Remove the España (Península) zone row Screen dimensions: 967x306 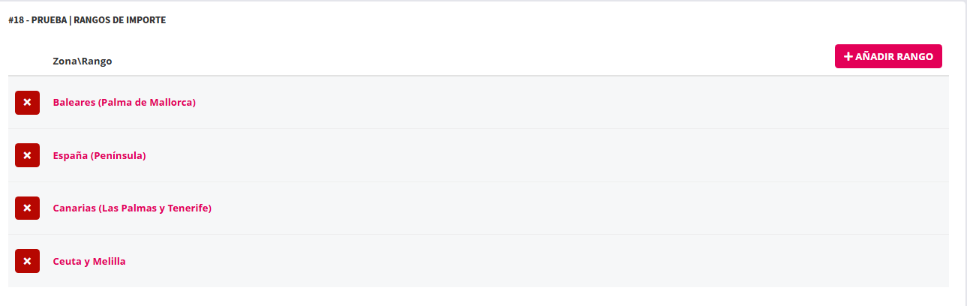pos(27,155)
